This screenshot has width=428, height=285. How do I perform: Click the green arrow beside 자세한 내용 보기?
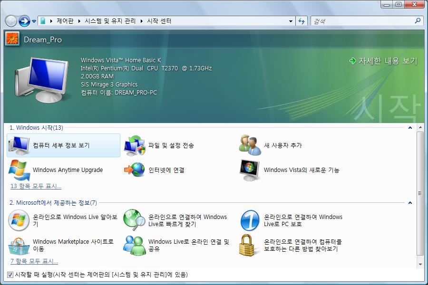(x=353, y=61)
